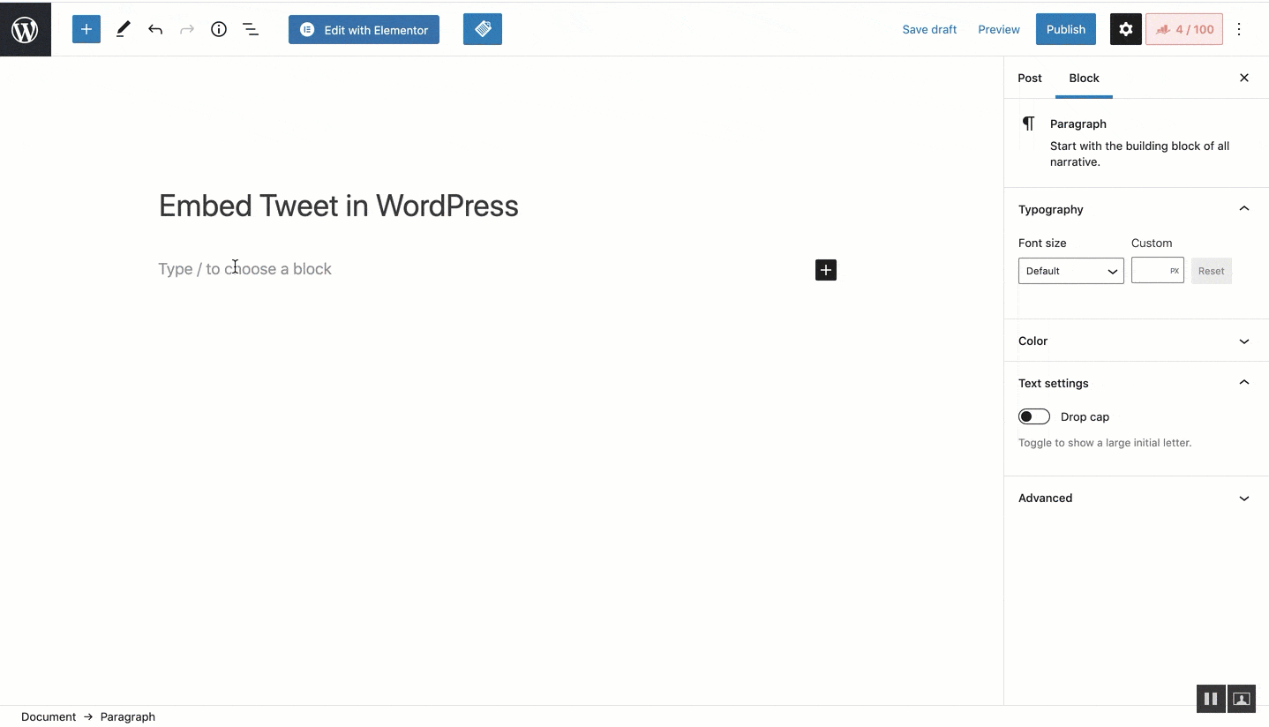The image size is (1269, 727).
Task: Click the WordPress logo icon
Action: coord(26,29)
